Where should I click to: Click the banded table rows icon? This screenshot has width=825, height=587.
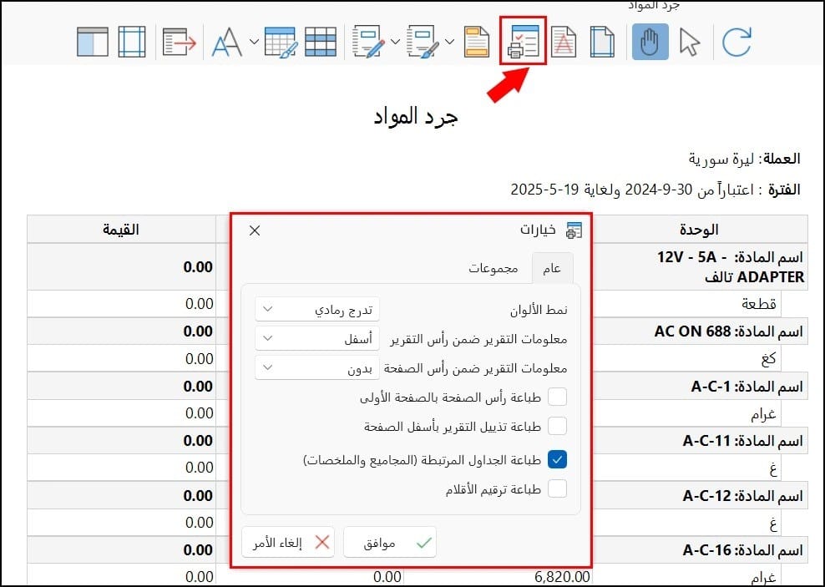(321, 42)
